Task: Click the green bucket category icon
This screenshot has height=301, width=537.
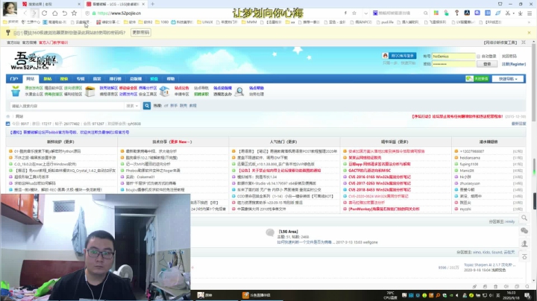Action: tap(16, 91)
